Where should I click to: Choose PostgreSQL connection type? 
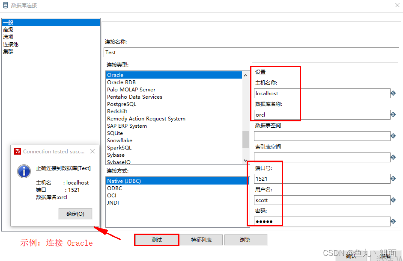pyautogui.click(x=174, y=104)
